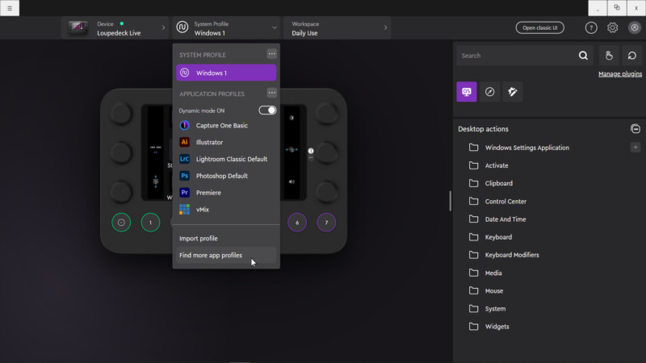Select the vMix application profile
Viewport: 646px width, 363px height.
click(226, 210)
